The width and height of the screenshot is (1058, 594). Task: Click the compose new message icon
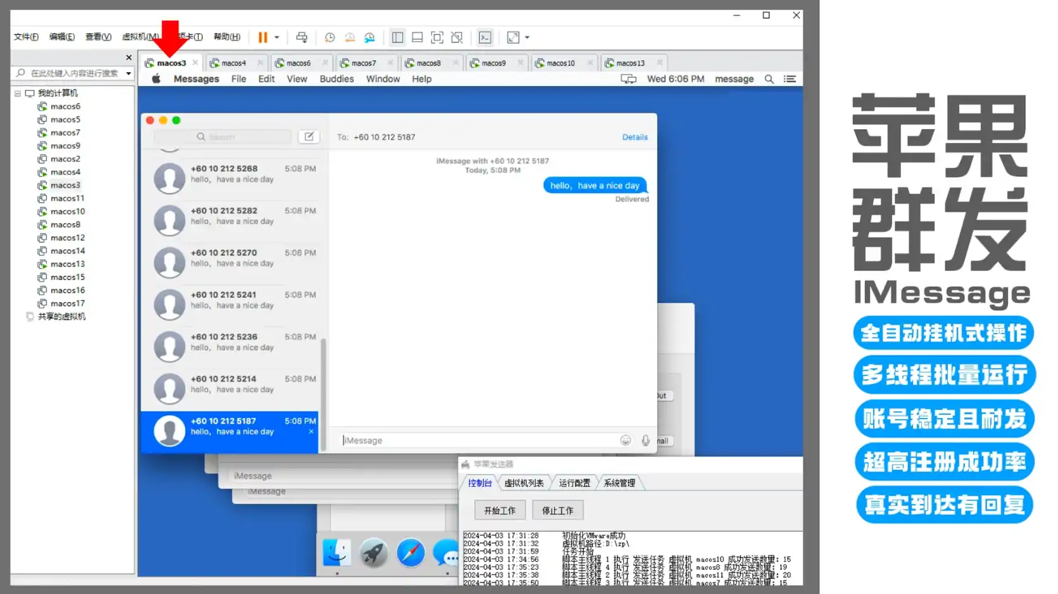click(x=309, y=136)
